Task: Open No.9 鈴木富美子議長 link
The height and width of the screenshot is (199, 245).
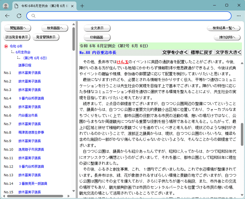Action: [x=29, y=141]
